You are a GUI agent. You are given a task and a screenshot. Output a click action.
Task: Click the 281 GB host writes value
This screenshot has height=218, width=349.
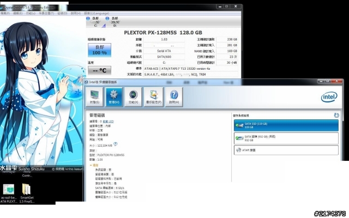(227, 45)
